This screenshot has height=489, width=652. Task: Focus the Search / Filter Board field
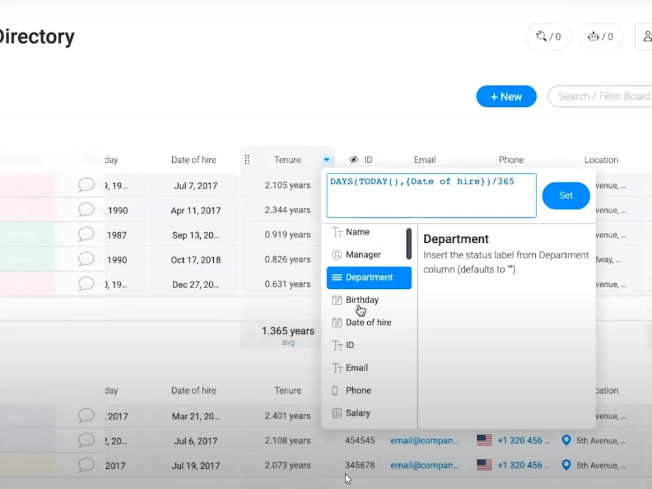pyautogui.click(x=601, y=96)
